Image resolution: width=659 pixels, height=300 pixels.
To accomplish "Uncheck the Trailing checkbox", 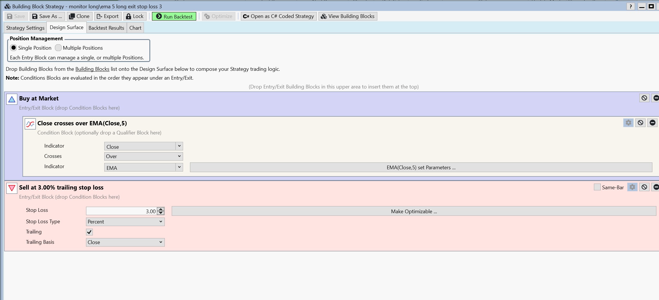I will click(x=89, y=232).
